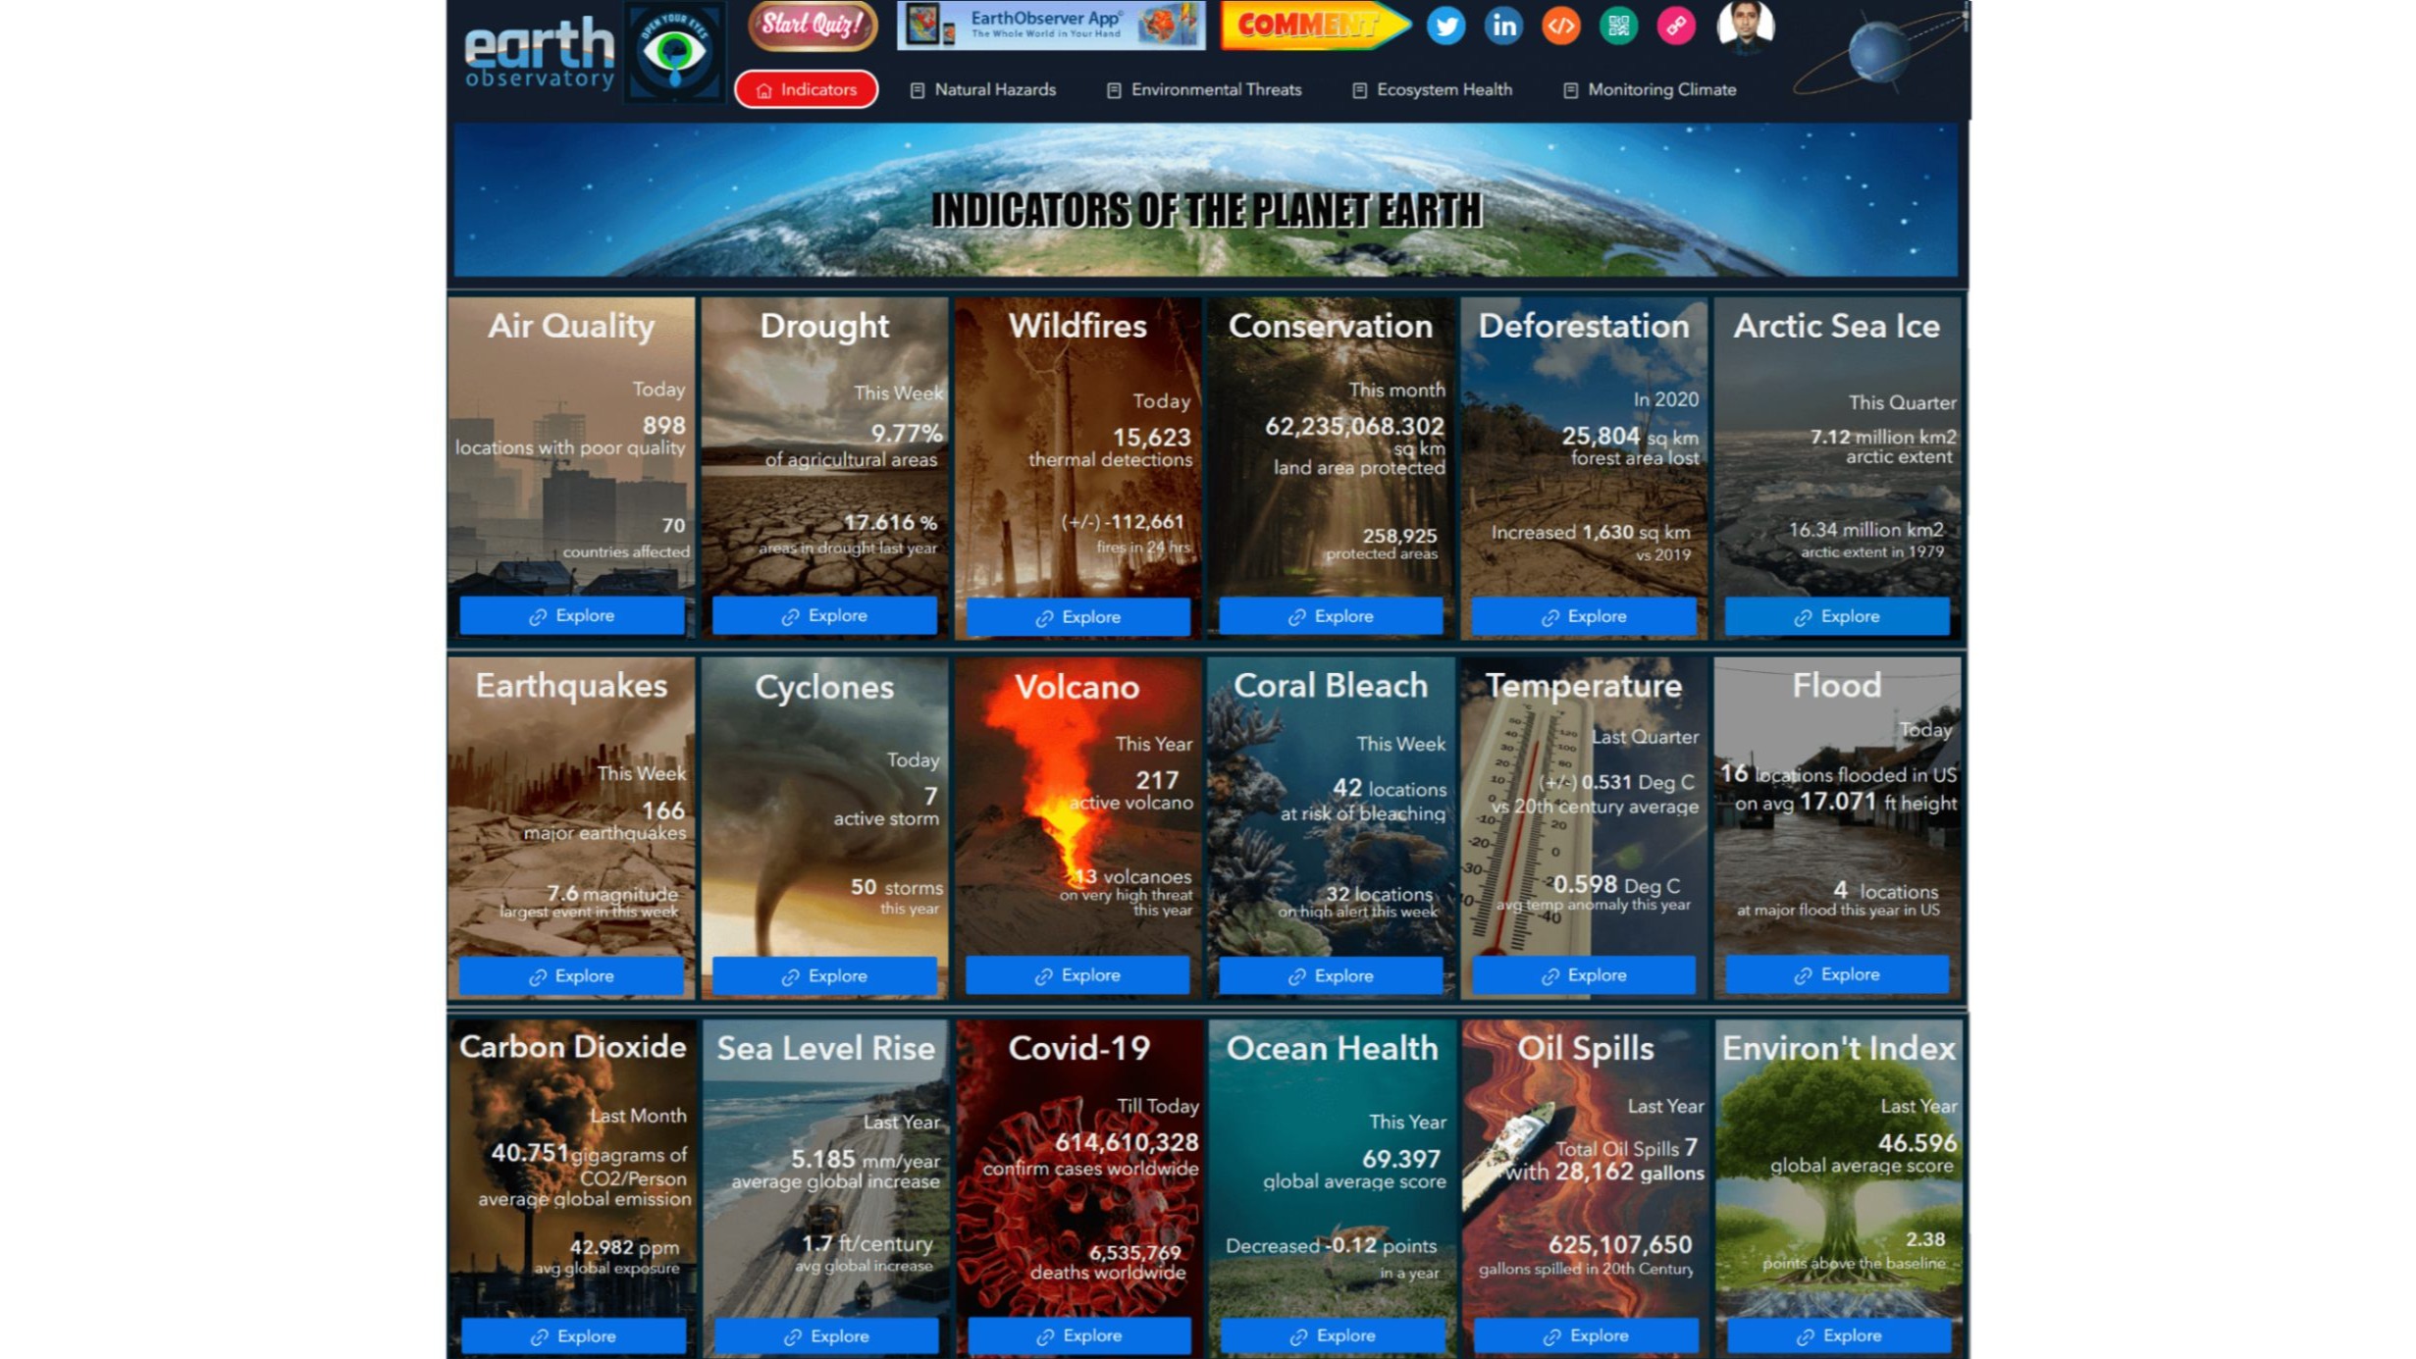This screenshot has height=1359, width=2416.
Task: Click the Earth Observatory logo
Action: coord(537,49)
